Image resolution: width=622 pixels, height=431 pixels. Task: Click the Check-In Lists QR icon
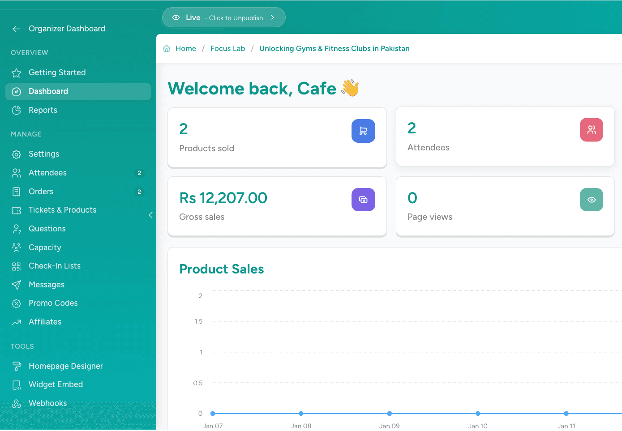[17, 266]
